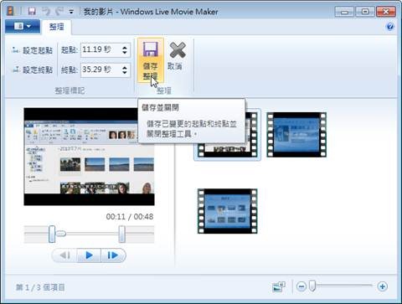Click the status text 第 1 / 3 個項目
This screenshot has height=304, width=402.
pyautogui.click(x=40, y=287)
